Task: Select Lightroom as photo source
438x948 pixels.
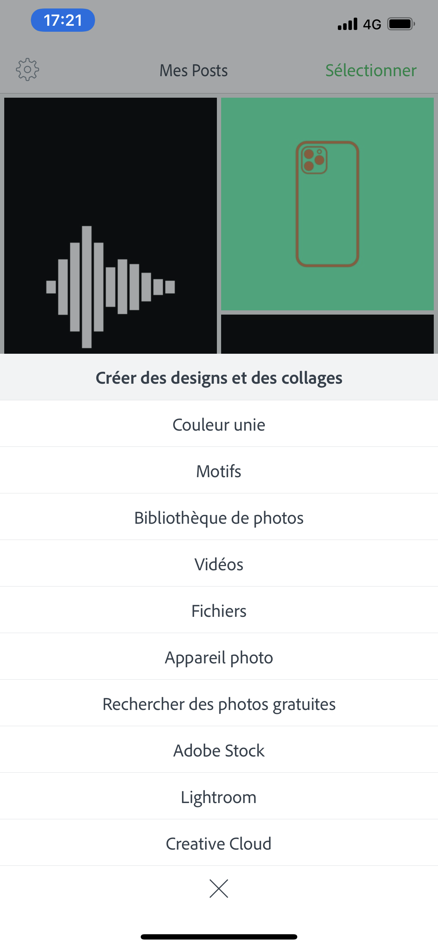Action: [x=219, y=797]
